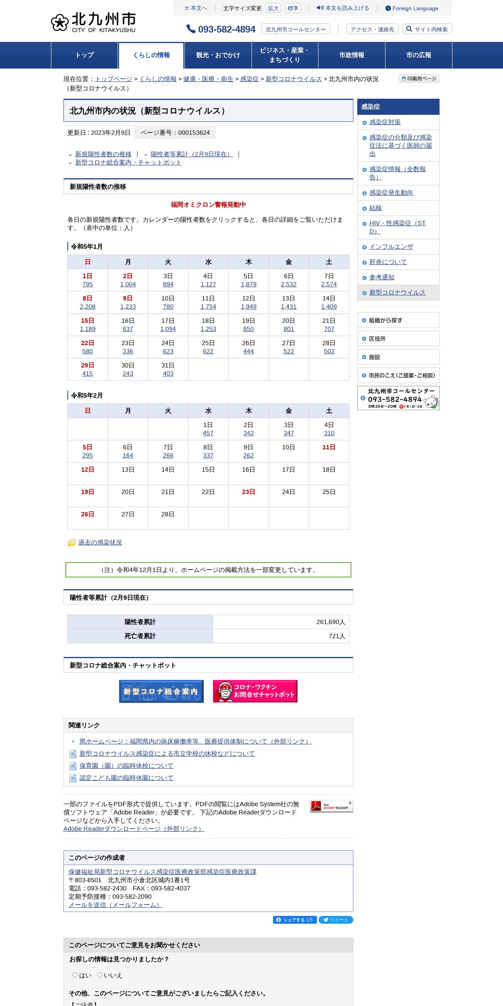Click the Facebook シェアする button

tap(295, 920)
